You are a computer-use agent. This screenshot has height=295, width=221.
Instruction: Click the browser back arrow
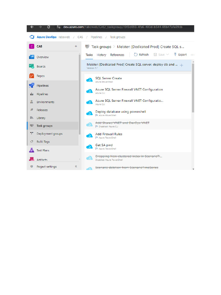pyautogui.click(x=32, y=27)
